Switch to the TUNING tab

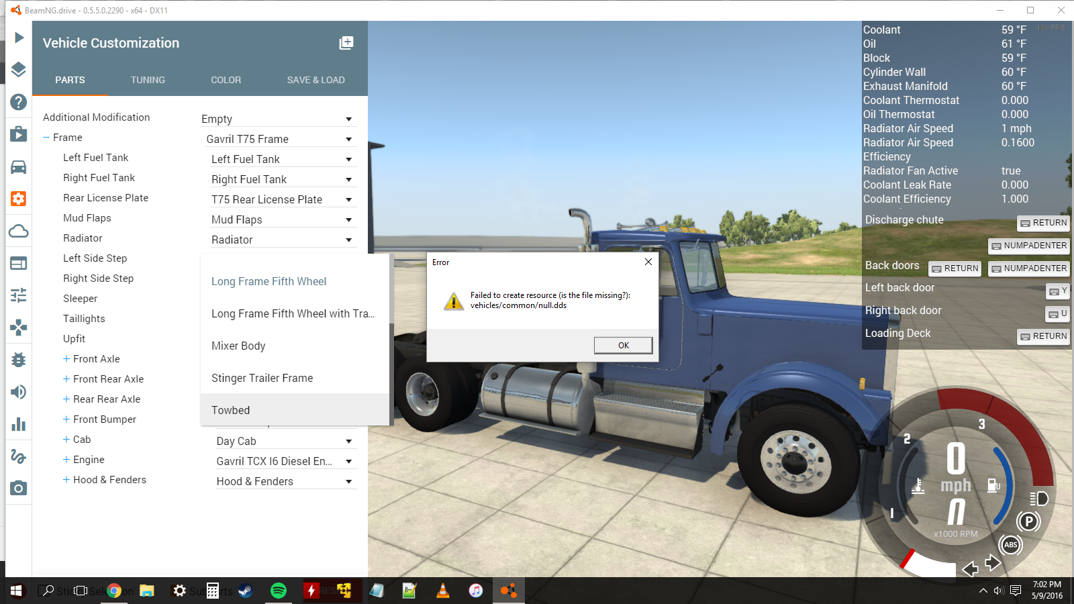tap(148, 80)
